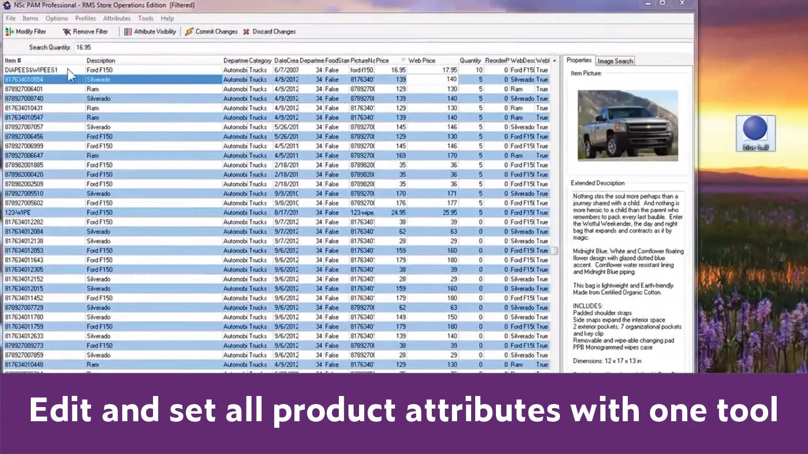Click the Discard Changes red X icon
This screenshot has width=808, height=454.
point(245,31)
